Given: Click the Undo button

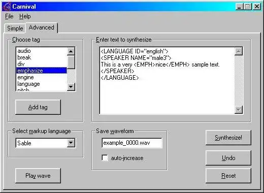Looking at the screenshot, I should tap(228, 158).
